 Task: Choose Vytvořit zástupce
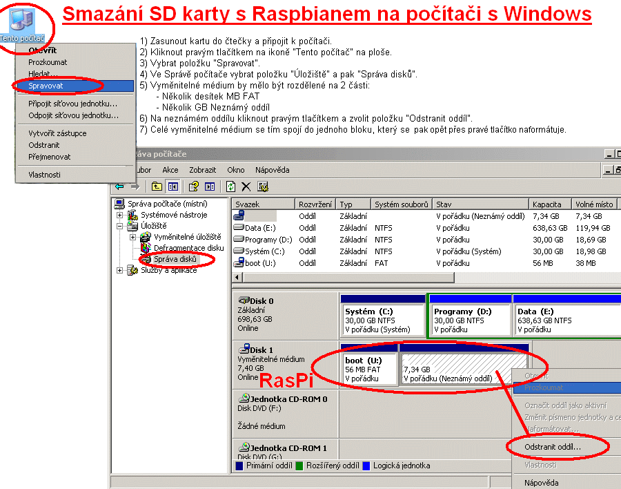(75, 133)
